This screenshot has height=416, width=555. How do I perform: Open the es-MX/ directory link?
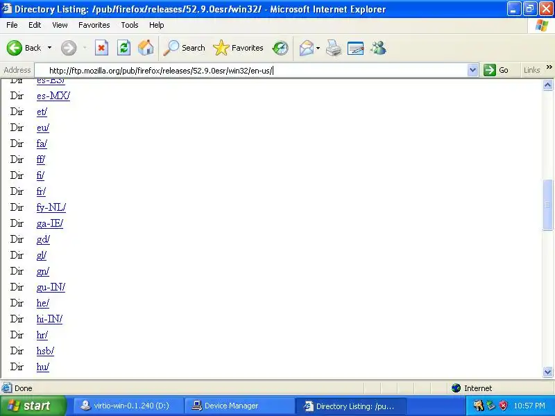click(x=53, y=96)
